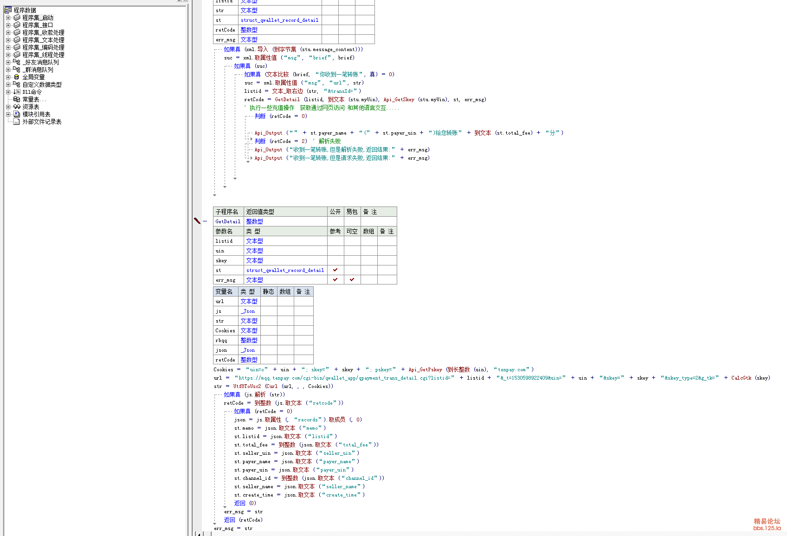Expand the _好友消息队列 tree node
The image size is (787, 536).
pos(8,62)
